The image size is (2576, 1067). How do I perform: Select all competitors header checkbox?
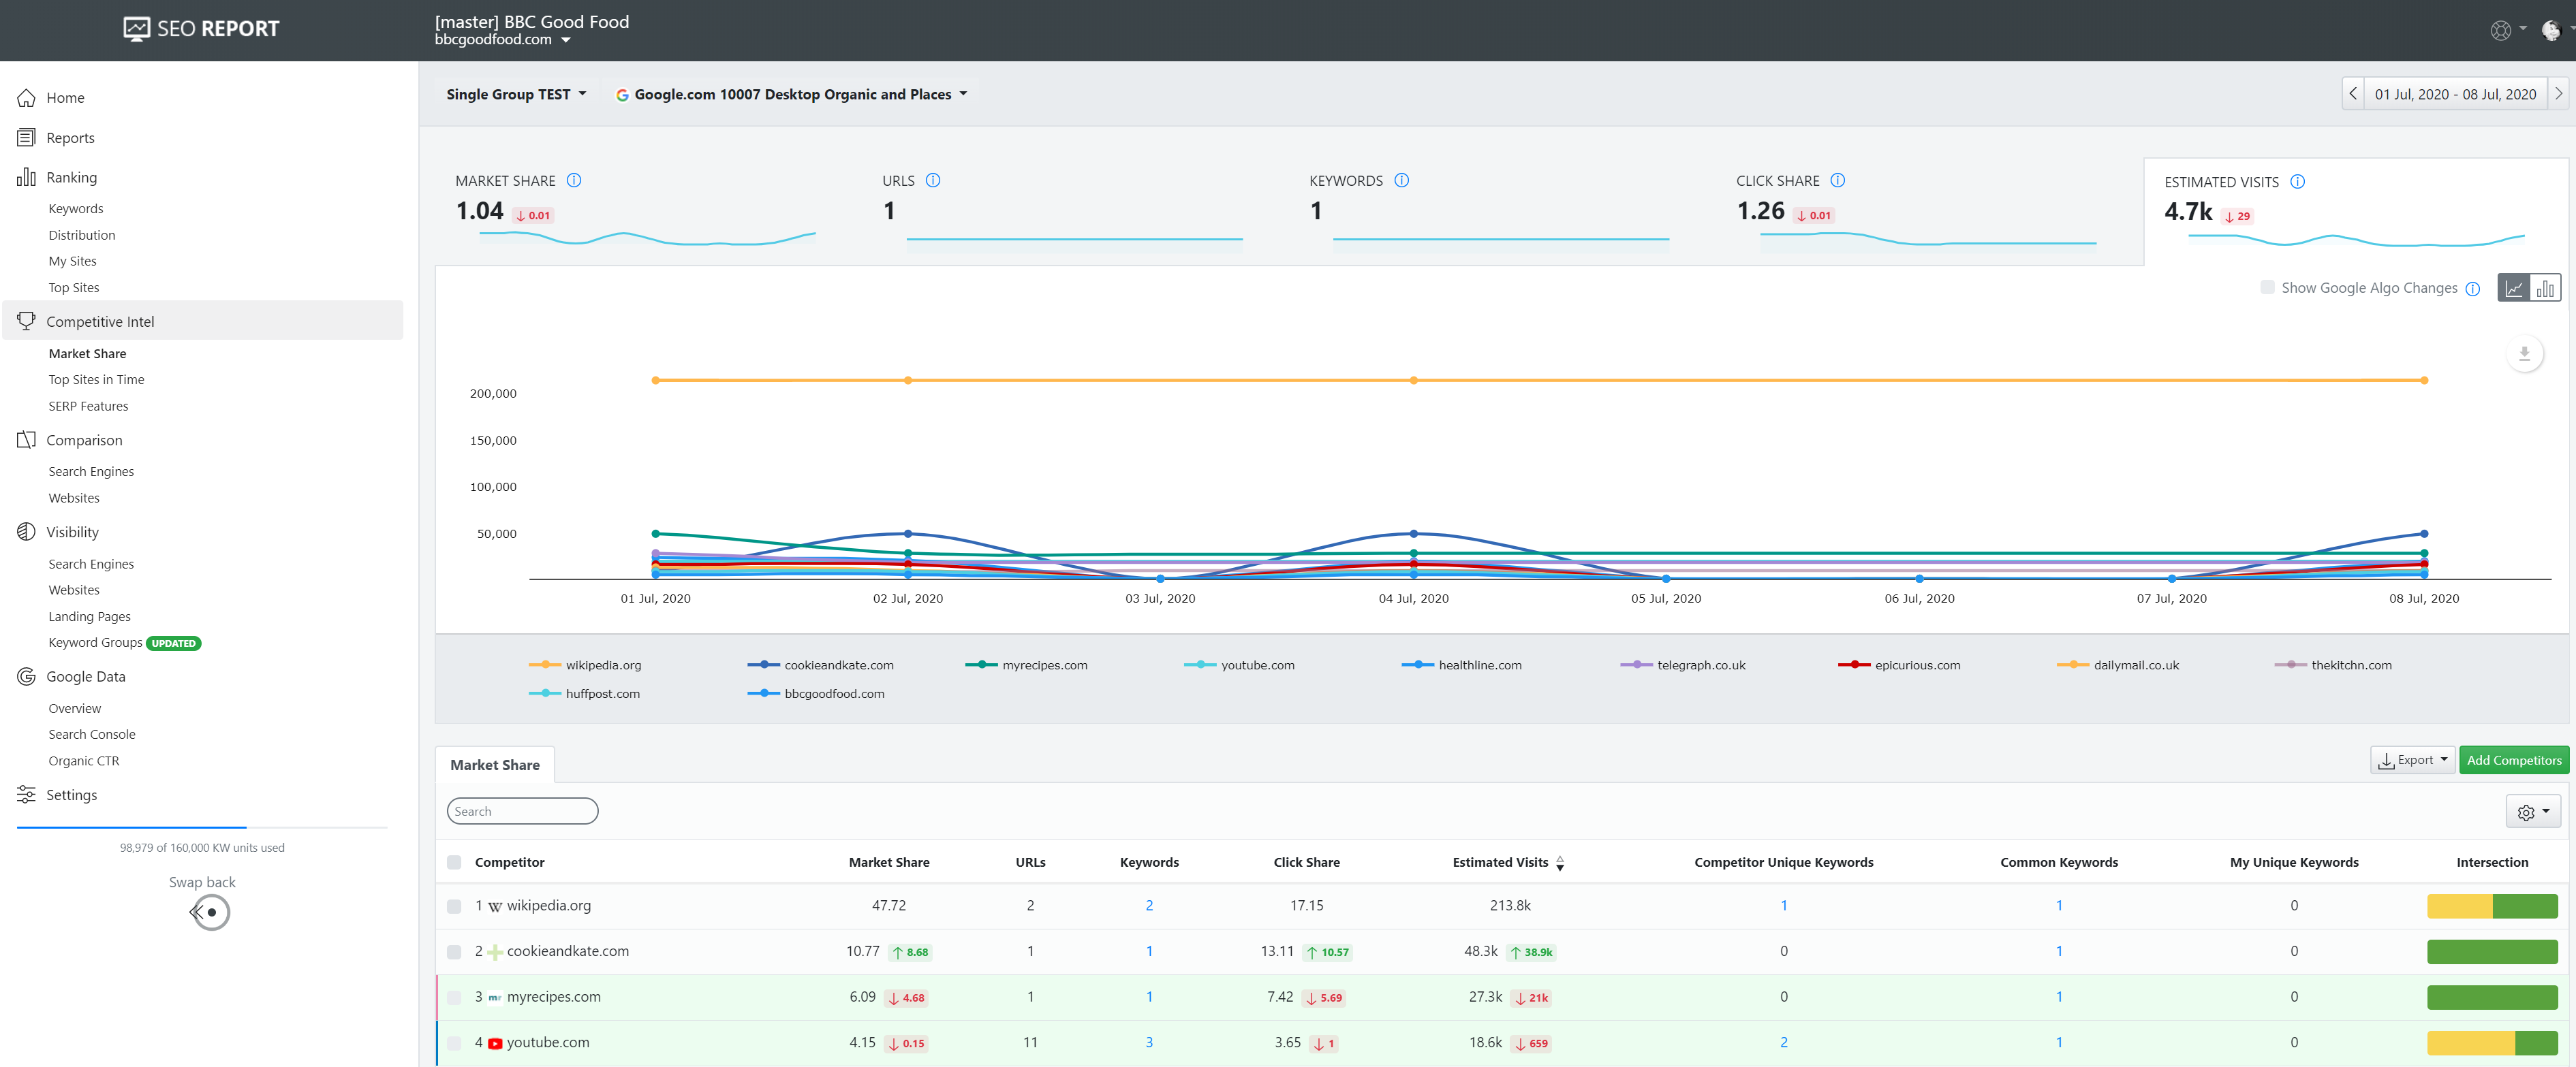tap(454, 862)
